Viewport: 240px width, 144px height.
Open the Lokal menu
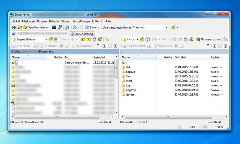click(x=16, y=21)
